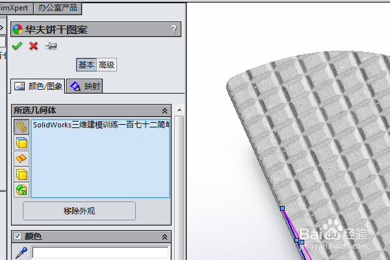Image resolution: width=390 pixels, height=260 pixels.
Task: Select the part filter icon
Action: pyautogui.click(x=21, y=127)
